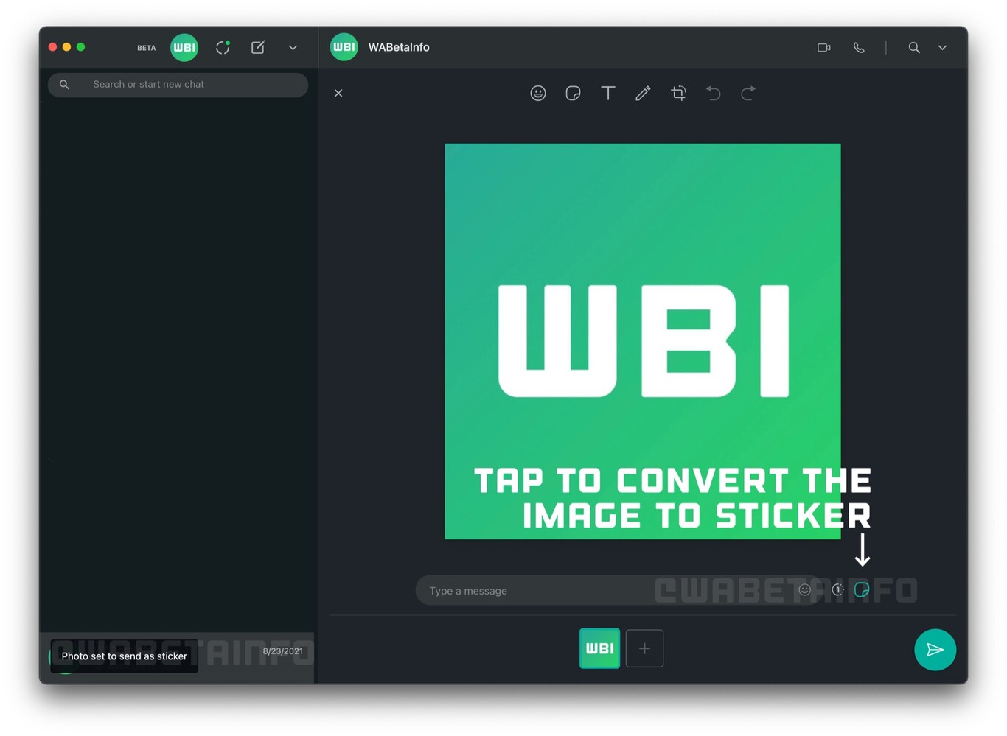Open the emoji picker in the editor toolbar
The height and width of the screenshot is (736, 1007).
pos(538,93)
